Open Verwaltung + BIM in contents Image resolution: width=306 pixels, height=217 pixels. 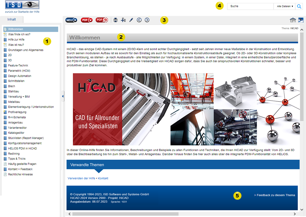pos(19,97)
